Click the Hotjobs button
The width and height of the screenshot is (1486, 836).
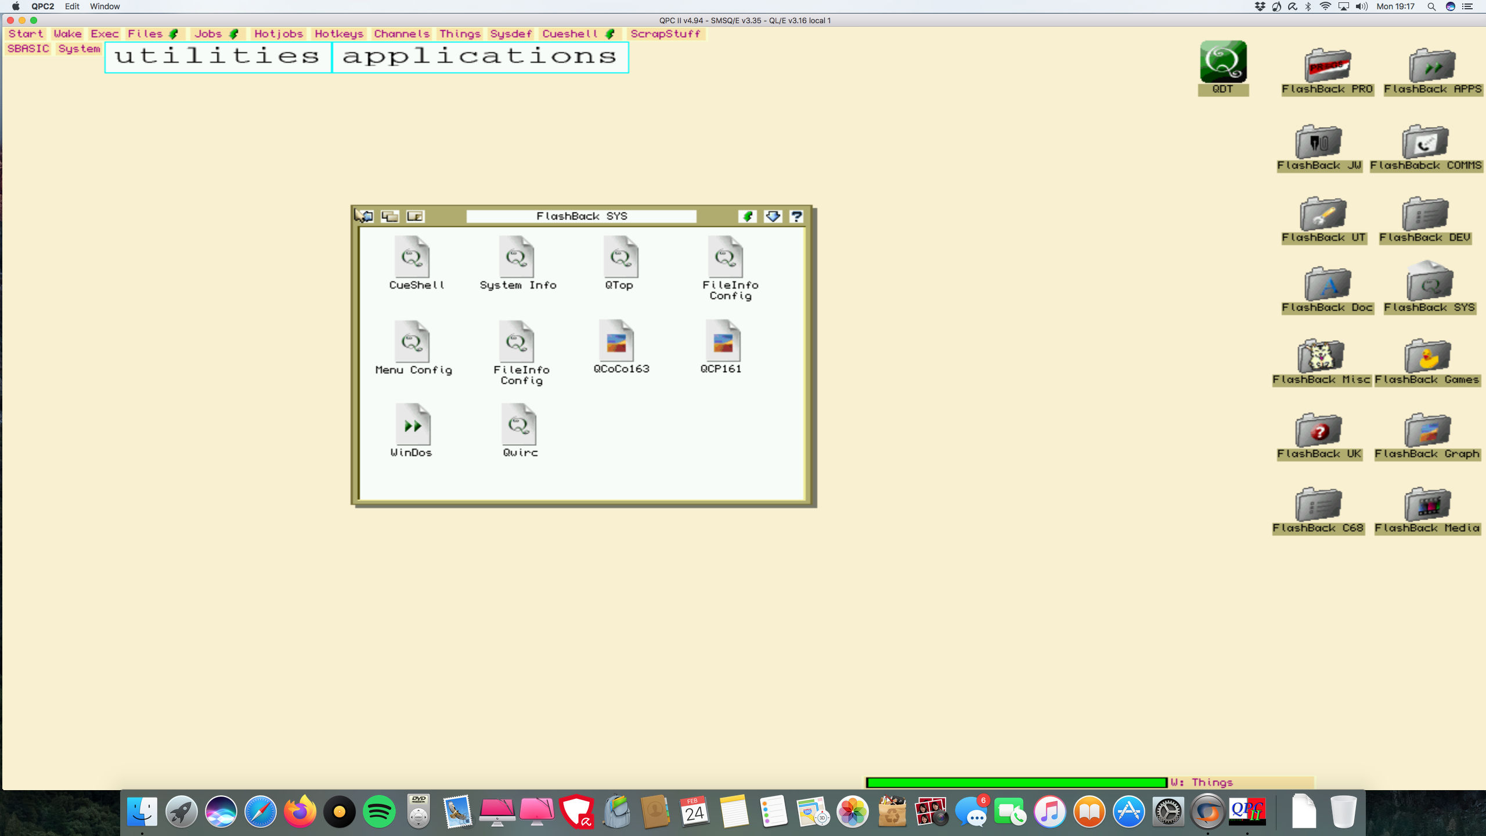(x=279, y=34)
